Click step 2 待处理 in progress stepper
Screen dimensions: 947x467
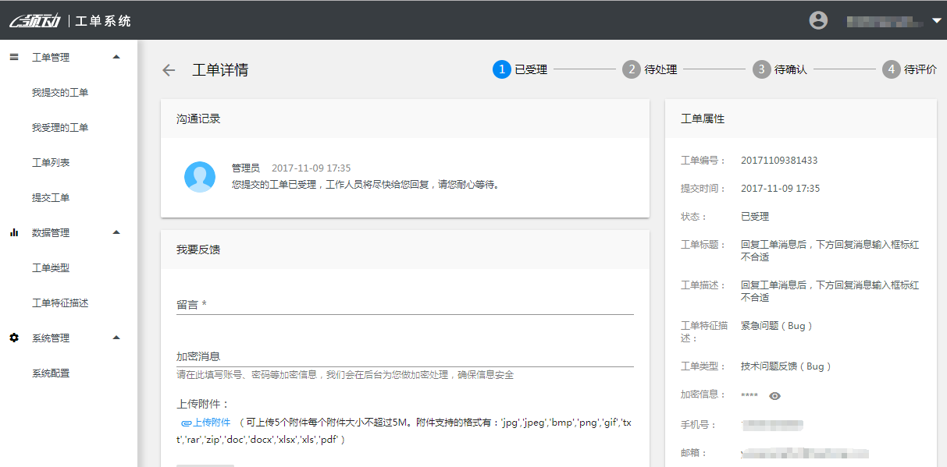point(650,69)
